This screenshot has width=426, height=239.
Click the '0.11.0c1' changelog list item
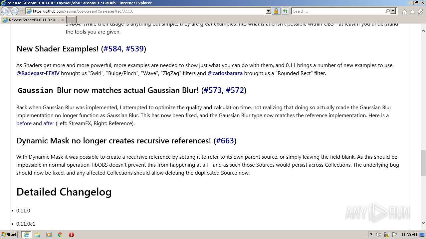pyautogui.click(x=26, y=224)
